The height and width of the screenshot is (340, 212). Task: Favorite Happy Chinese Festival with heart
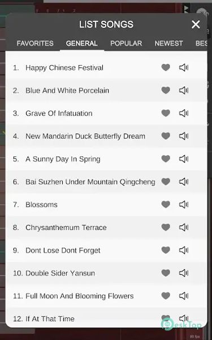point(166,67)
